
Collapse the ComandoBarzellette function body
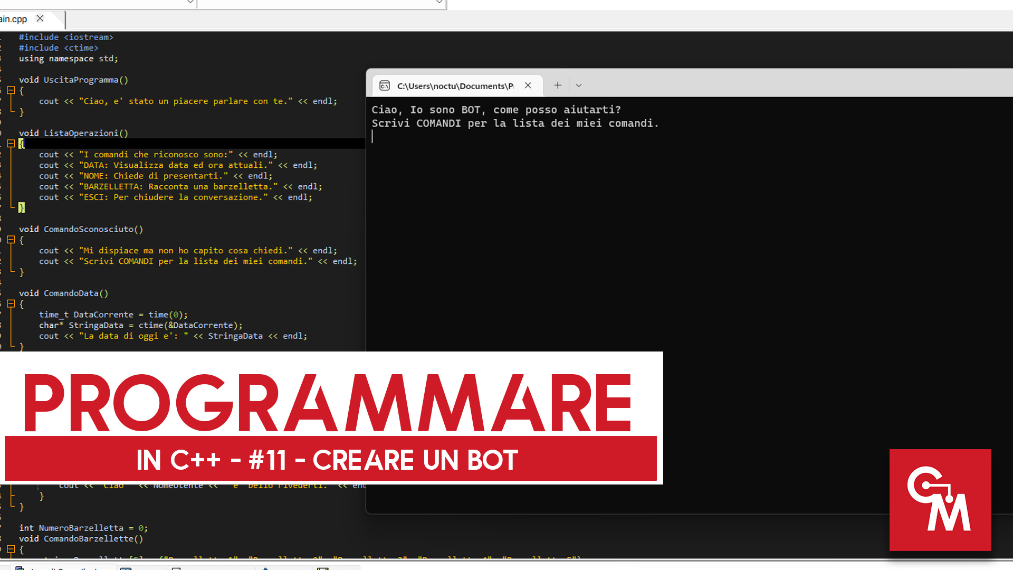(11, 549)
